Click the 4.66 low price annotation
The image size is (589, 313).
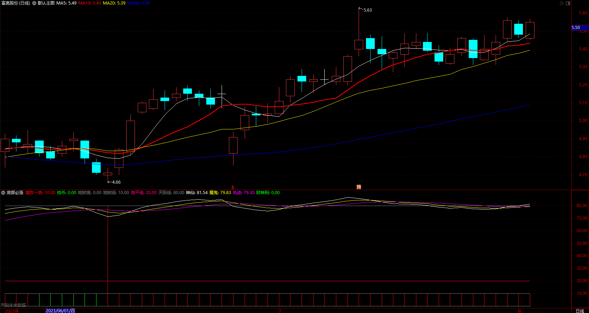click(116, 182)
